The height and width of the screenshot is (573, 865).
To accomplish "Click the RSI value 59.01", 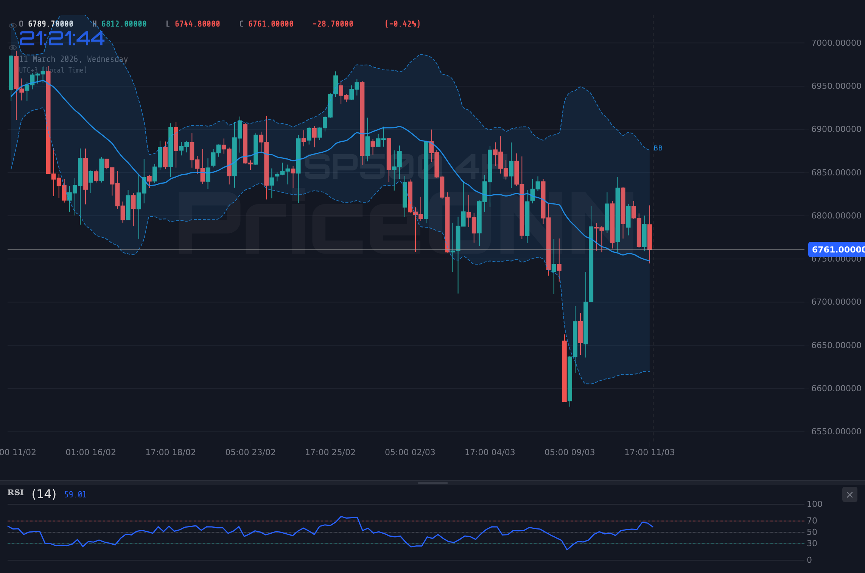I will (x=75, y=495).
